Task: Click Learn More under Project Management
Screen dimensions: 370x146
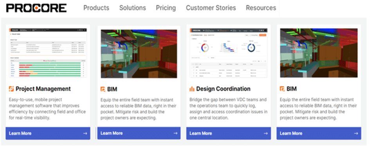Action: [x=48, y=133]
